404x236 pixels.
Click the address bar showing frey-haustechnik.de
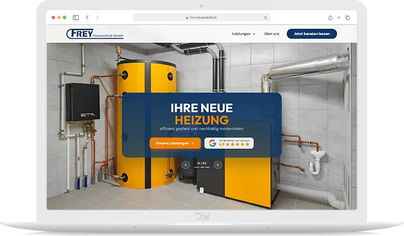pos(201,17)
